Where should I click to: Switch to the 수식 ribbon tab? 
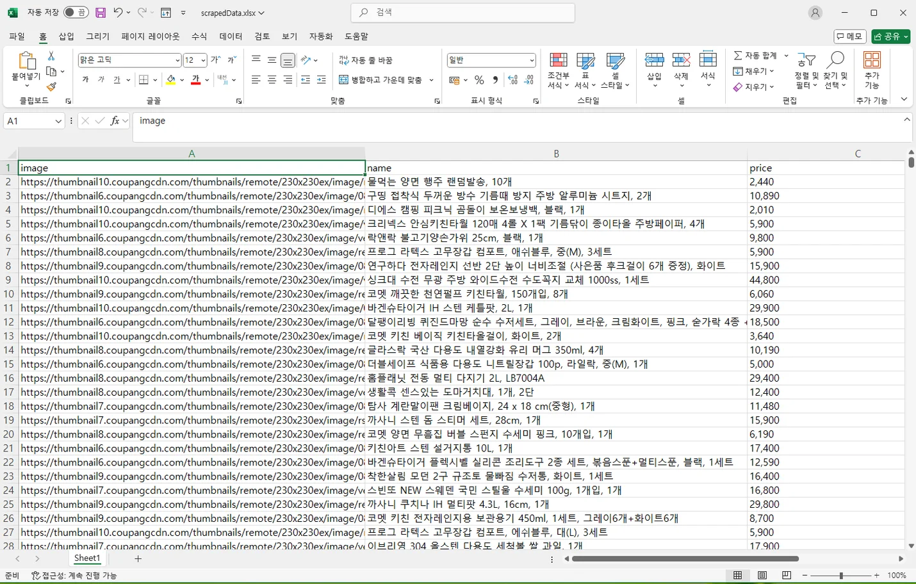coord(199,36)
